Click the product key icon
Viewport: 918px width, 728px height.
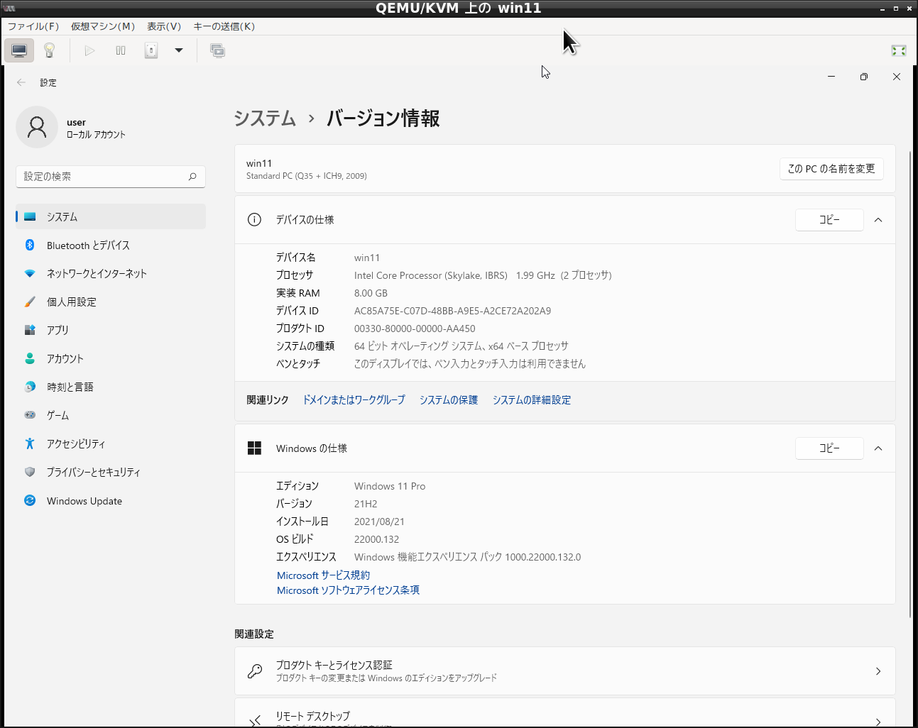point(255,671)
